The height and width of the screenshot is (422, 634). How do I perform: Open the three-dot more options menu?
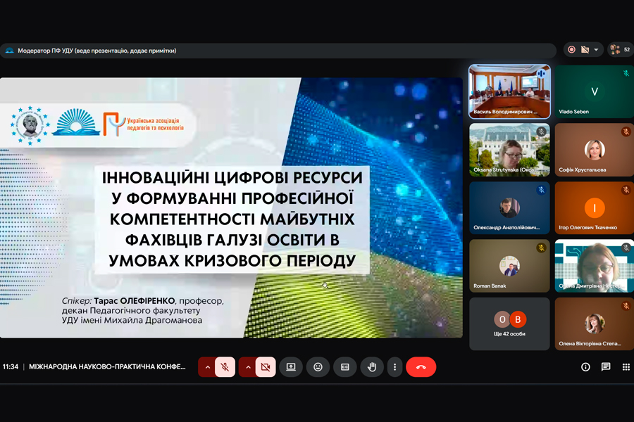coord(394,367)
